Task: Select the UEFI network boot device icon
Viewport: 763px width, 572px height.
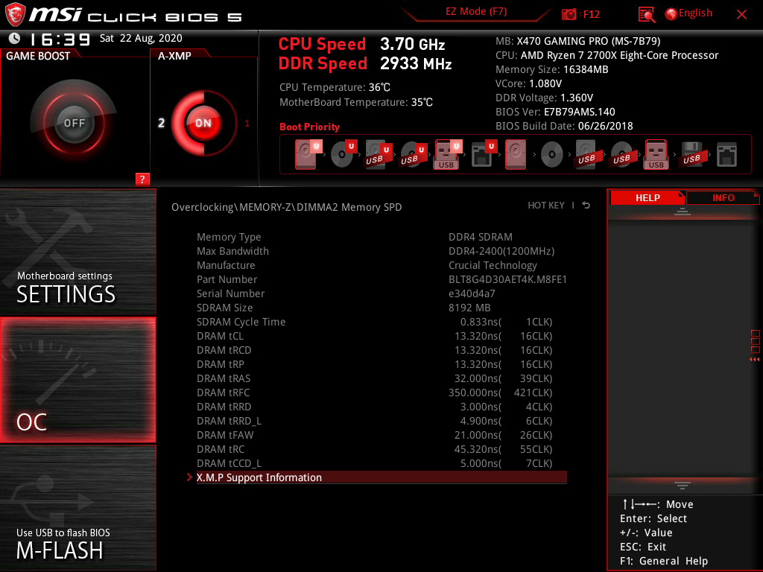Action: 484,154
